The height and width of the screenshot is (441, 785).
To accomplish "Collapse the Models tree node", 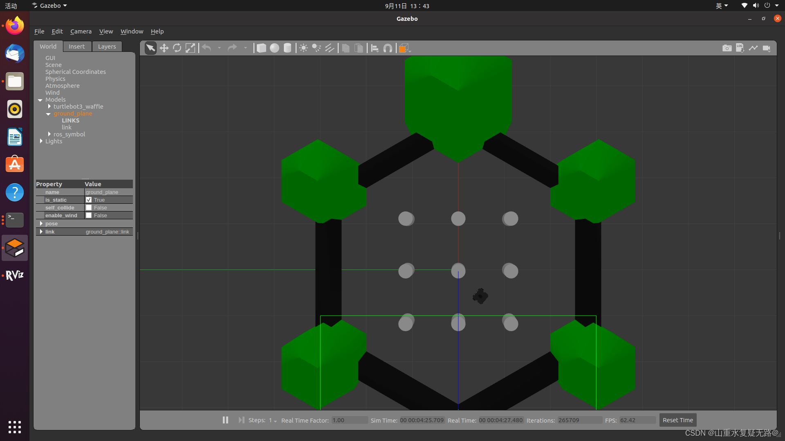I will coord(40,100).
